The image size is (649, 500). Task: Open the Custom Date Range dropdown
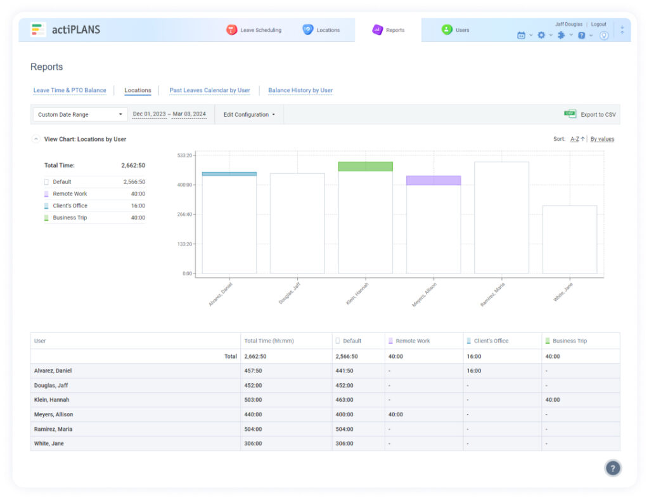79,115
